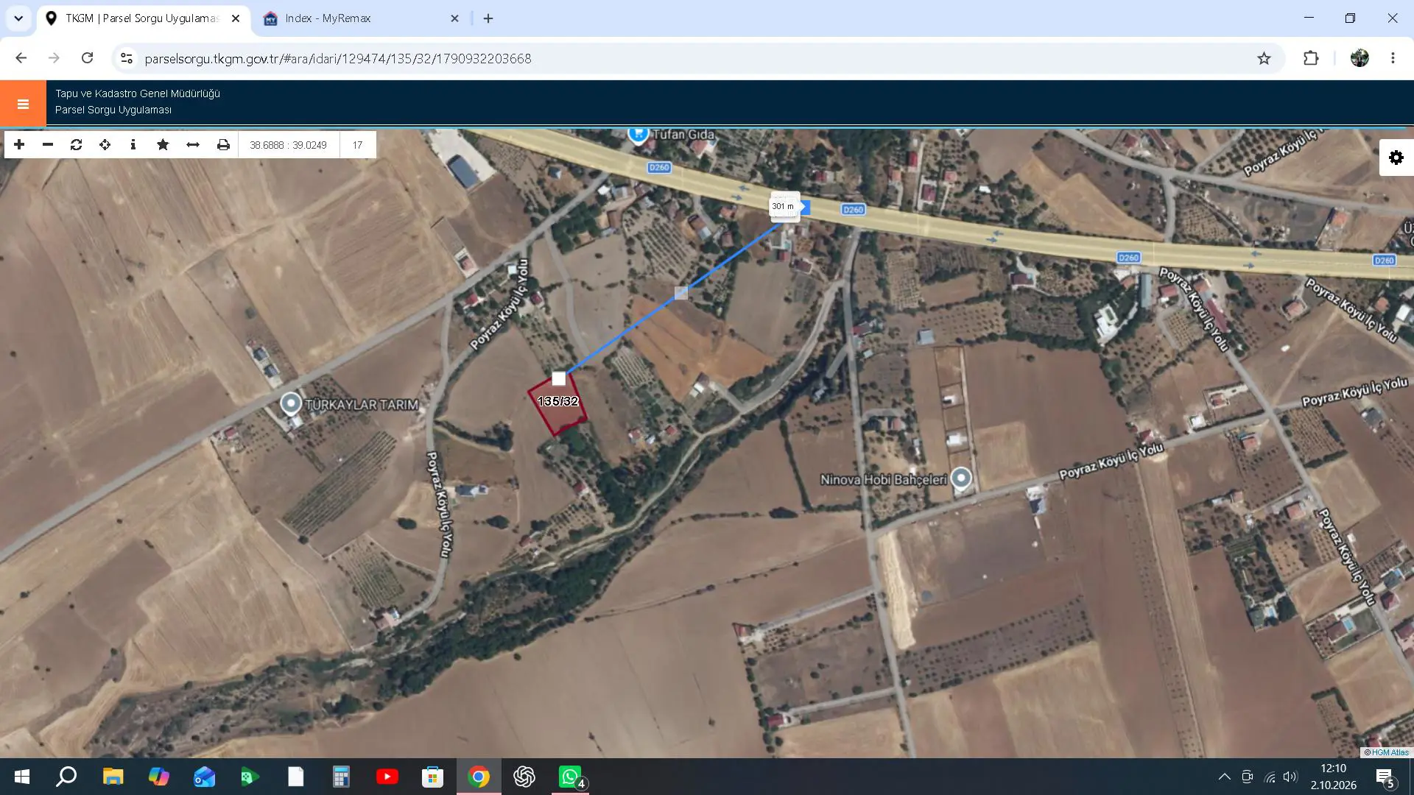Click the parcel 135/32 label
1414x795 pixels.
pos(558,401)
